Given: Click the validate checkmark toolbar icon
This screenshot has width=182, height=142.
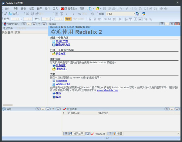Looking at the screenshot, I should pyautogui.click(x=5, y=14).
